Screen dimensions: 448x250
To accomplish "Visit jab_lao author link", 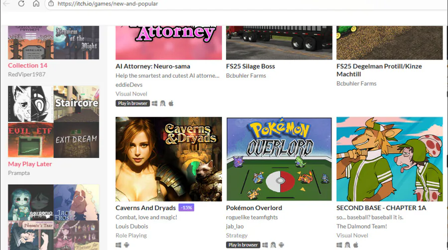I will click(235, 226).
